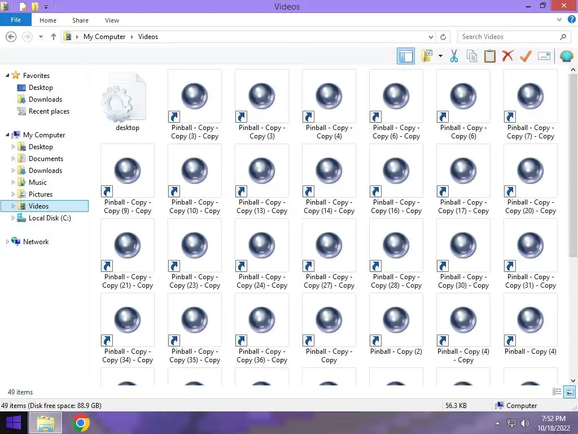
Task: Select Pictures in the navigation pane
Action: pyautogui.click(x=41, y=194)
